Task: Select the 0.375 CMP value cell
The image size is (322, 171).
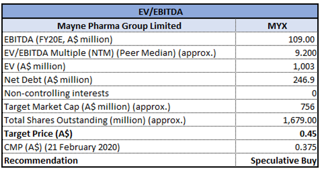Action: (277, 147)
